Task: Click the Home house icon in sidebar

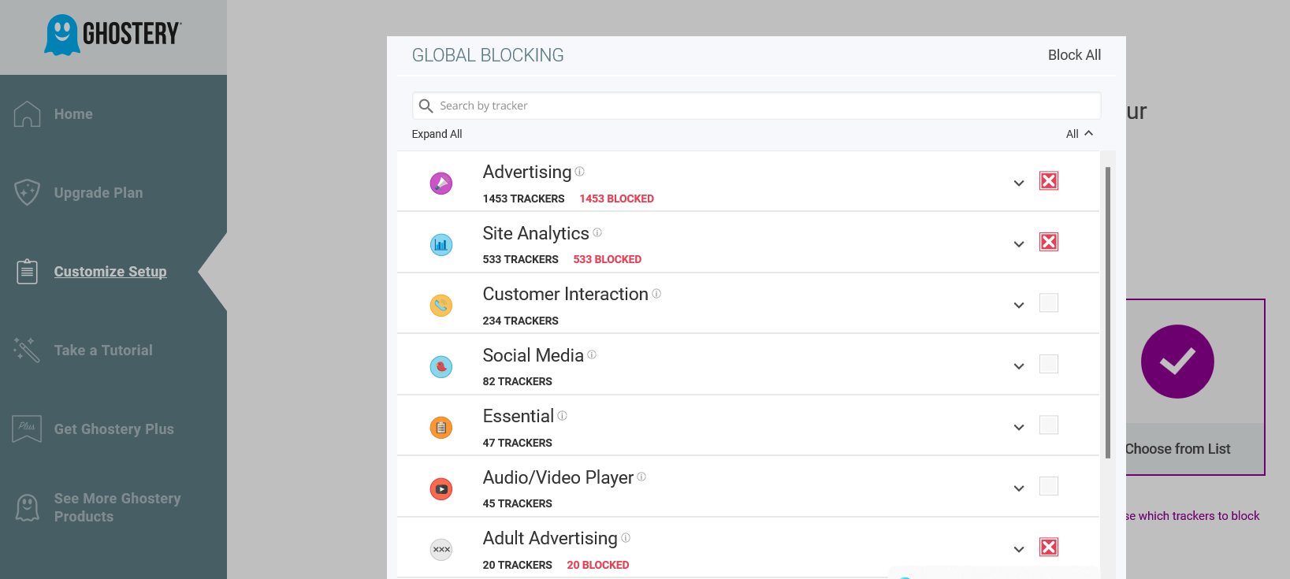Action: click(x=27, y=114)
